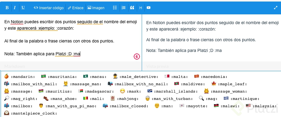The image size is (281, 117).
Task: Click the underlined word Platzi in the editor
Action: [x=61, y=54]
